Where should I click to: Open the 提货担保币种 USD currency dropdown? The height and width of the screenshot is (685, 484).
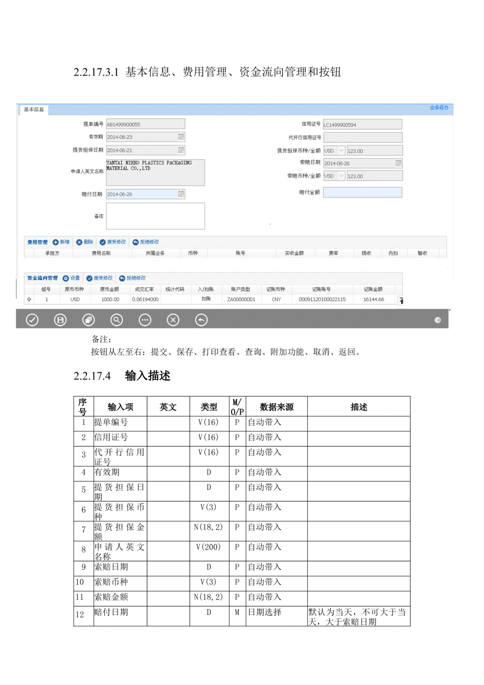[x=334, y=150]
